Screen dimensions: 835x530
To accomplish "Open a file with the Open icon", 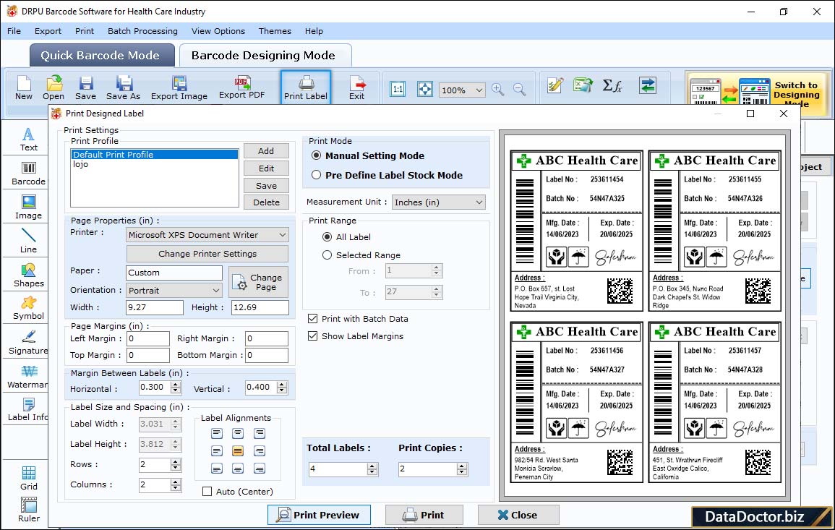I will (53, 88).
